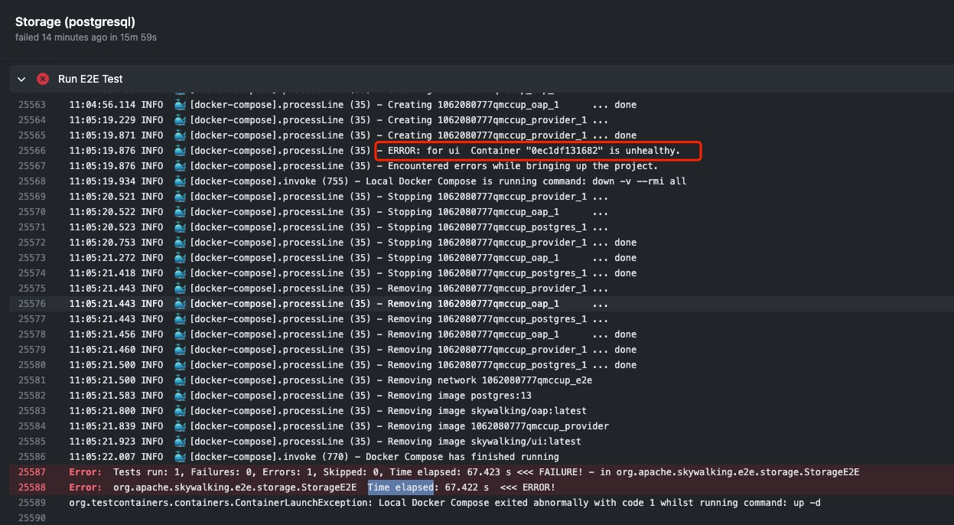954x525 pixels.
Task: Select log line number 25570
Action: [x=32, y=212]
